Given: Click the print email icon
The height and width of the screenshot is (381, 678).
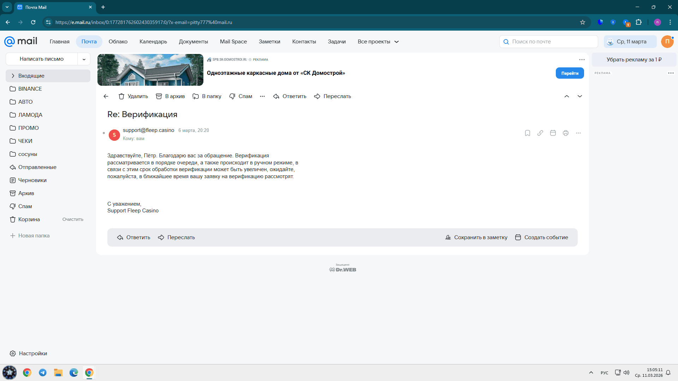Looking at the screenshot, I should (x=566, y=133).
